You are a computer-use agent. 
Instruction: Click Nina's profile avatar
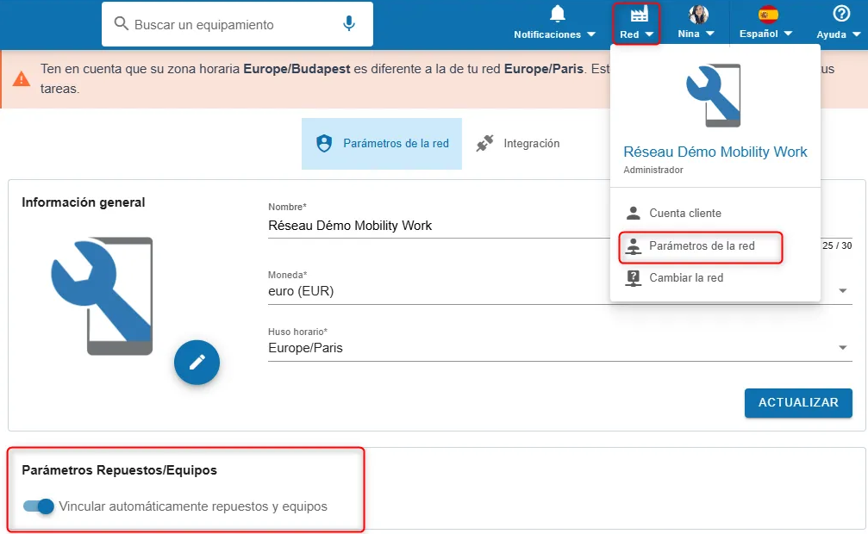[x=698, y=15]
